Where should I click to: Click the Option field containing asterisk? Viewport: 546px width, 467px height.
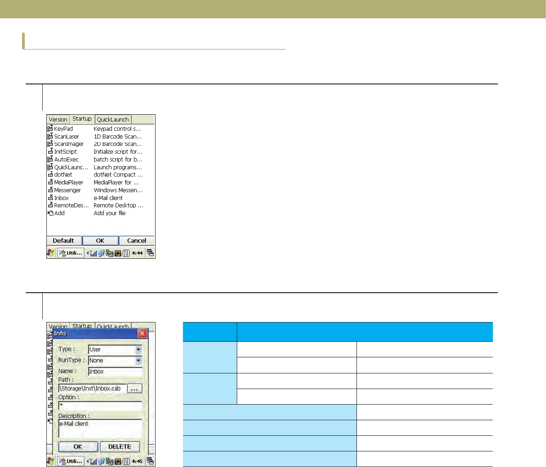[100, 405]
